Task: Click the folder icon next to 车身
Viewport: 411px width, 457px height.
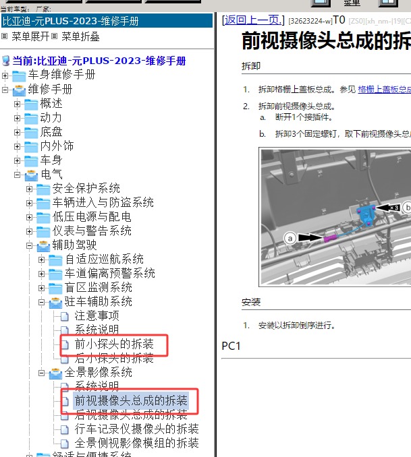Action: click(31, 161)
